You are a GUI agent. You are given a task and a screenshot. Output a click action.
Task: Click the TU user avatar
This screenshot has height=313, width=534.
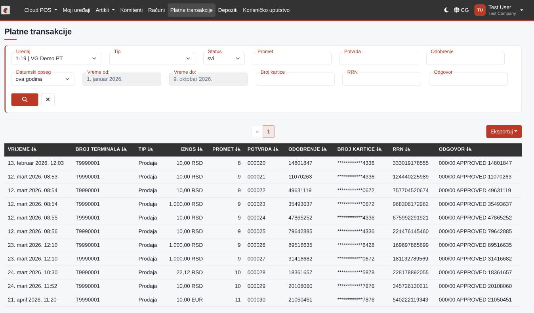[480, 10]
